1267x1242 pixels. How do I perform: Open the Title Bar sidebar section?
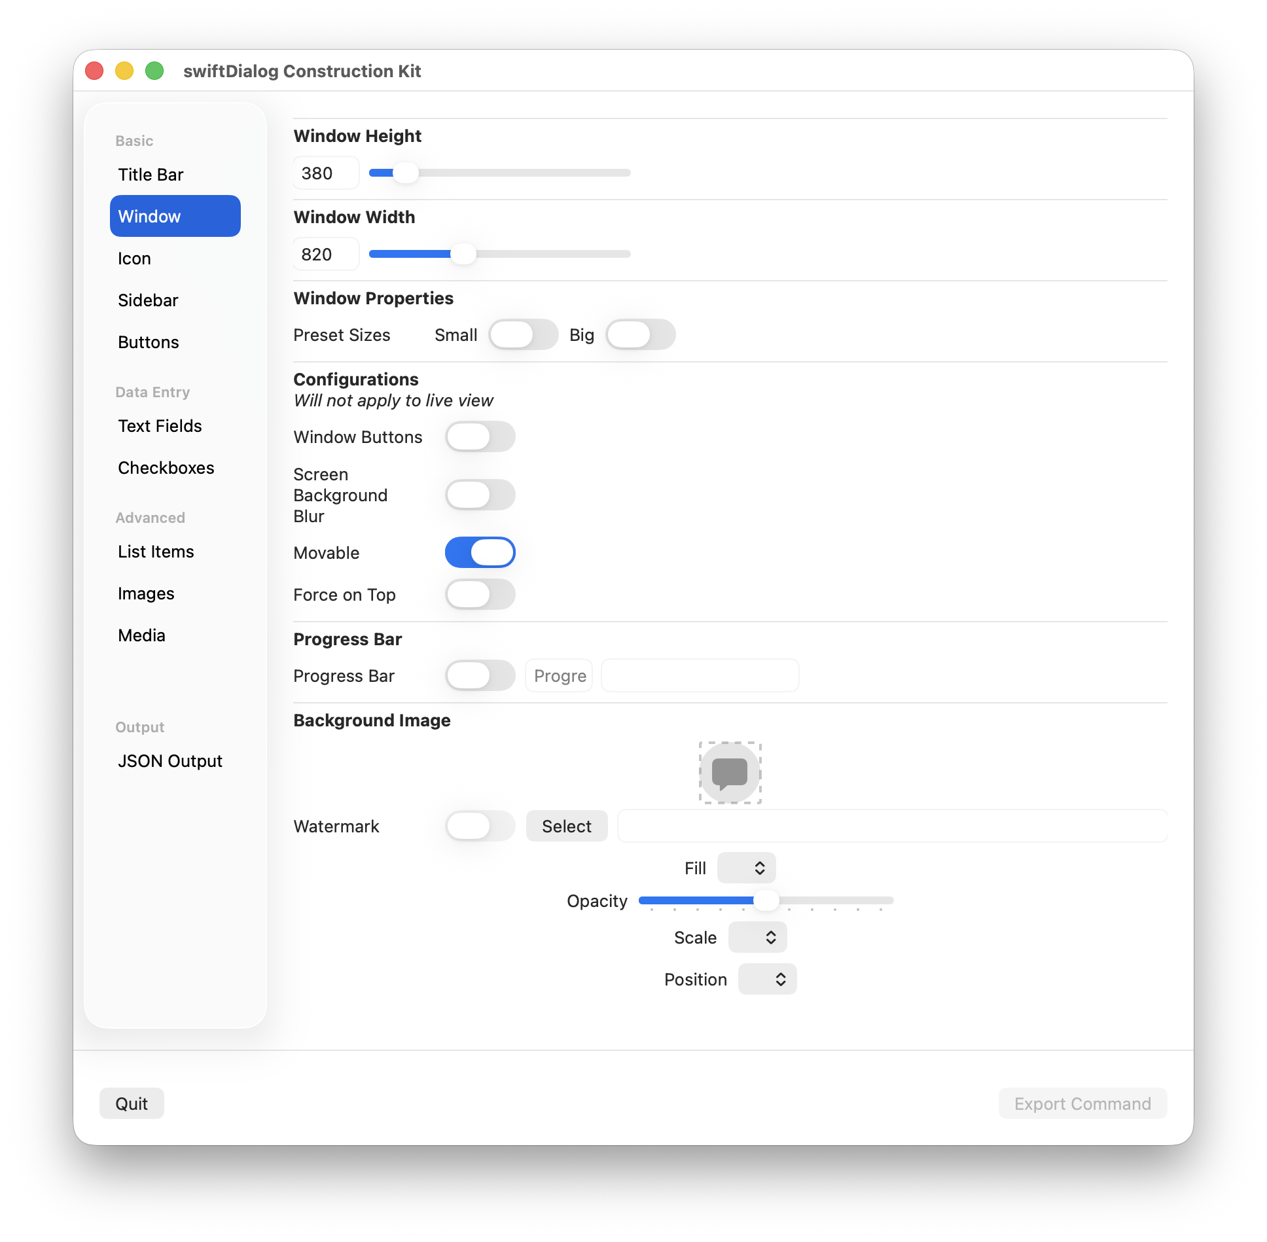[x=151, y=175]
